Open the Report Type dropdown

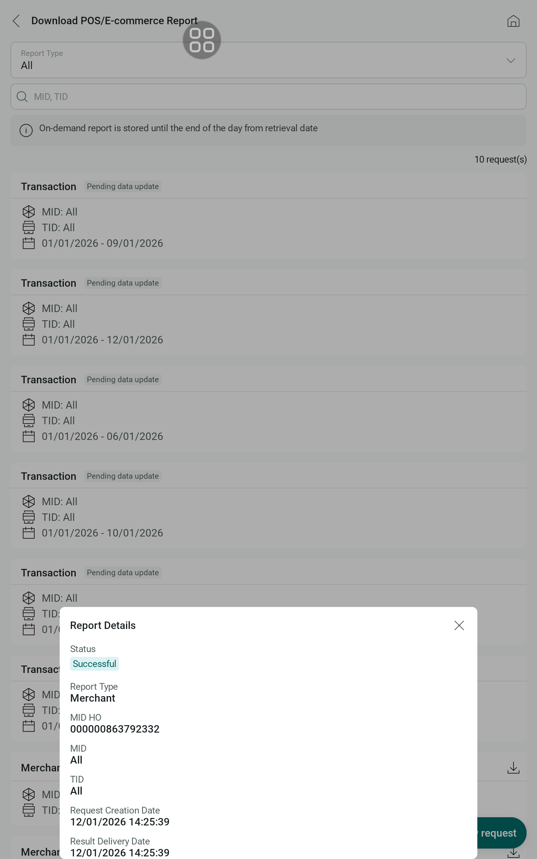point(261,60)
